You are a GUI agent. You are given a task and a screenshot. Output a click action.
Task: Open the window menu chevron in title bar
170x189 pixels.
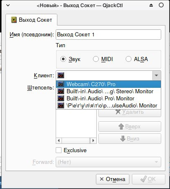point(8,5)
